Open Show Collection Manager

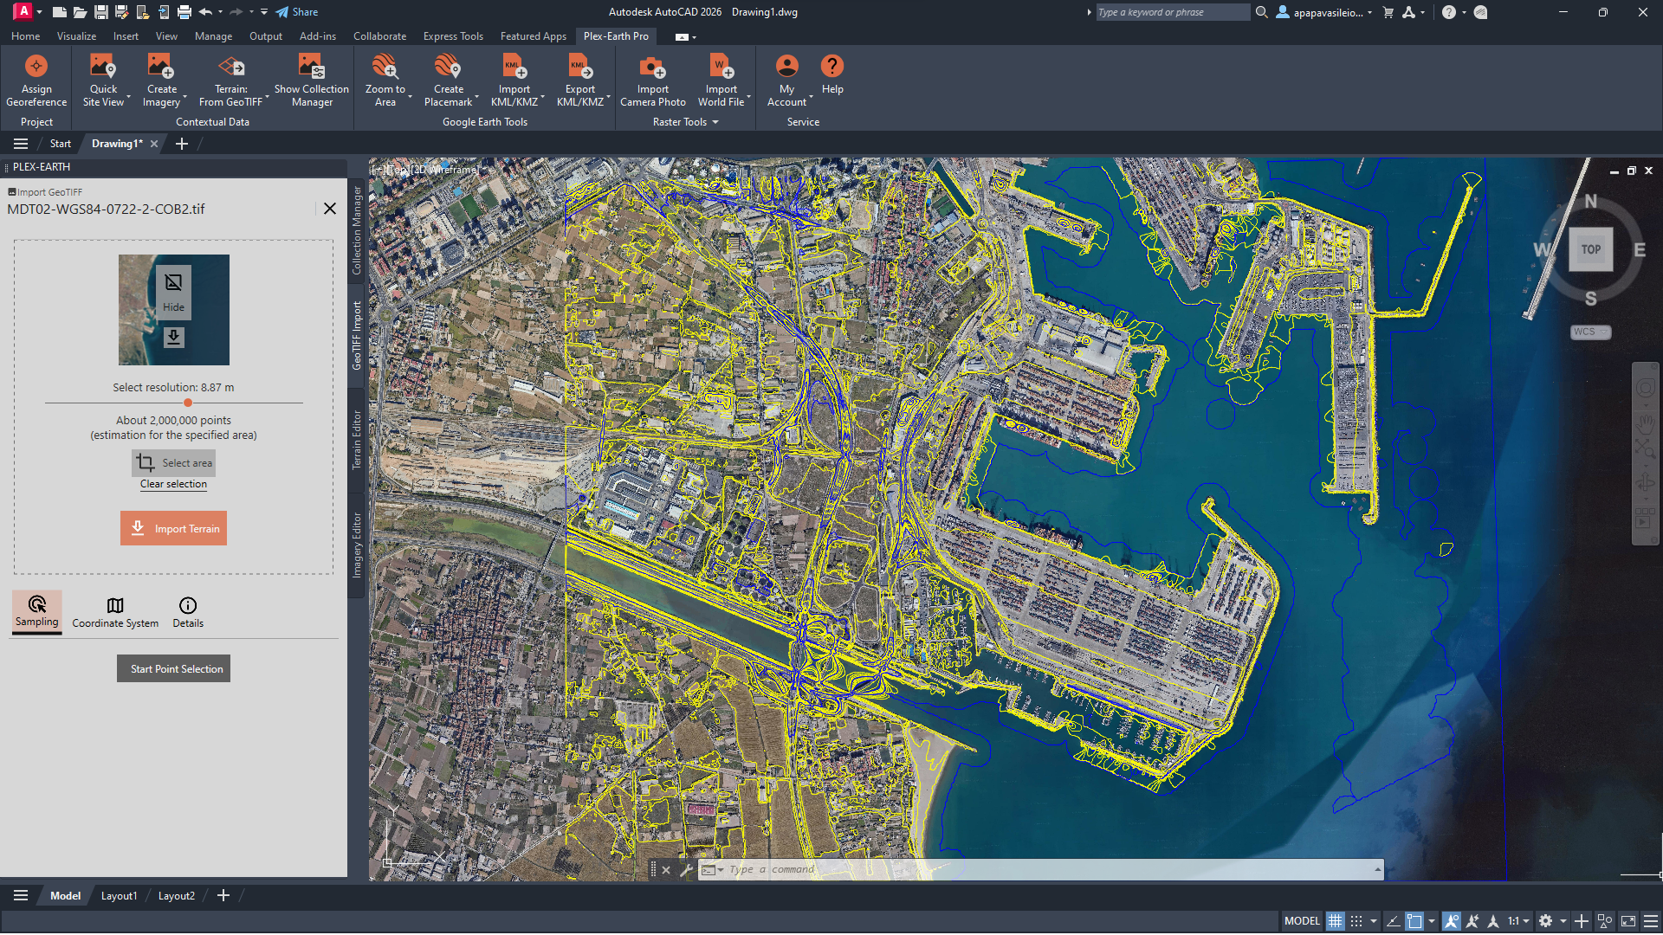311,67
